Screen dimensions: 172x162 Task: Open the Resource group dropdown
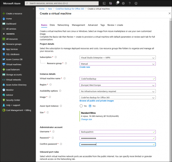pyautogui.click(x=118, y=64)
